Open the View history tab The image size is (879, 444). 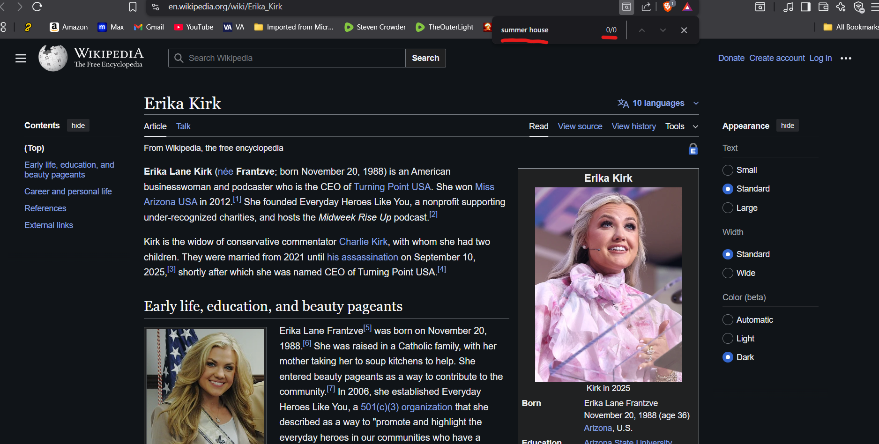click(634, 126)
